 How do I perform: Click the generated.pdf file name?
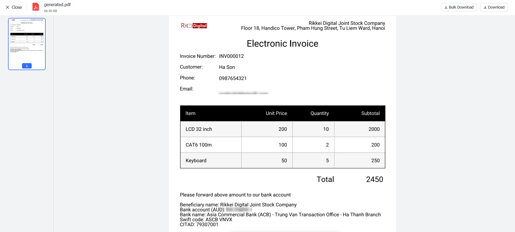(x=57, y=5)
